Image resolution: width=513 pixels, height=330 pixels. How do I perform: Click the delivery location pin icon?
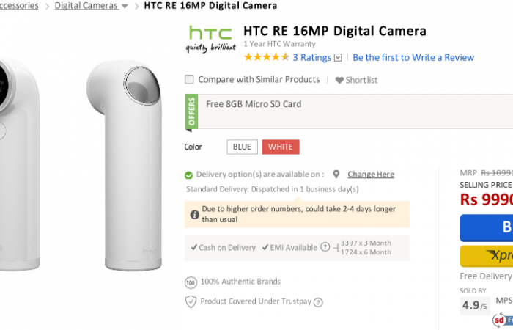336,175
